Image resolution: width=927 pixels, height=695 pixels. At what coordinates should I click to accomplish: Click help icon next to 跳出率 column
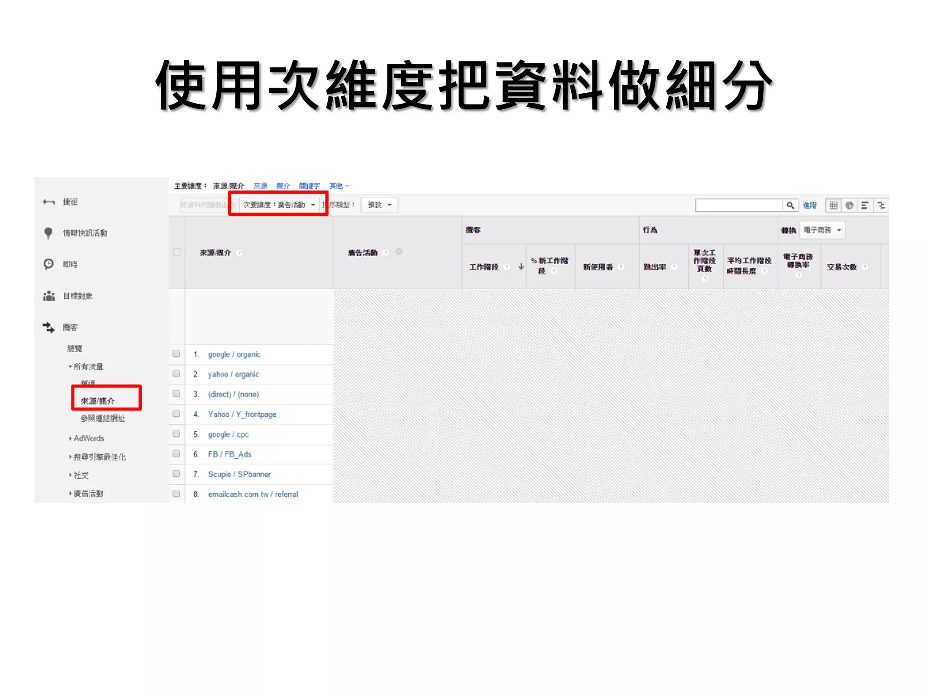pos(674,267)
